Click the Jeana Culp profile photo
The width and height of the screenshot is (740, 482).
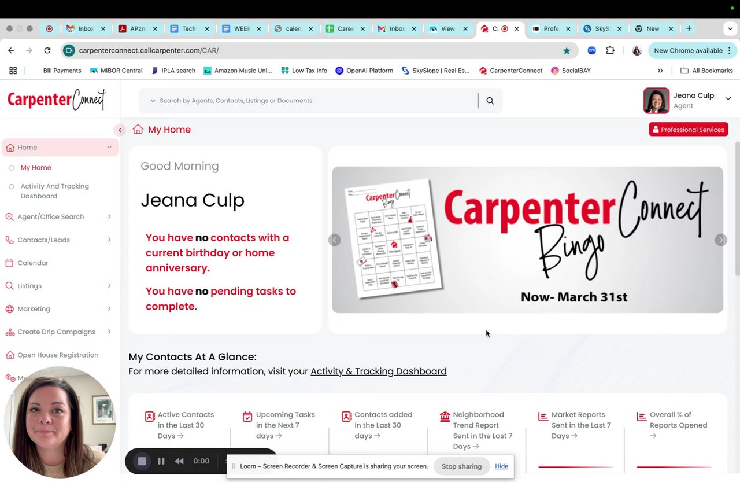point(656,101)
